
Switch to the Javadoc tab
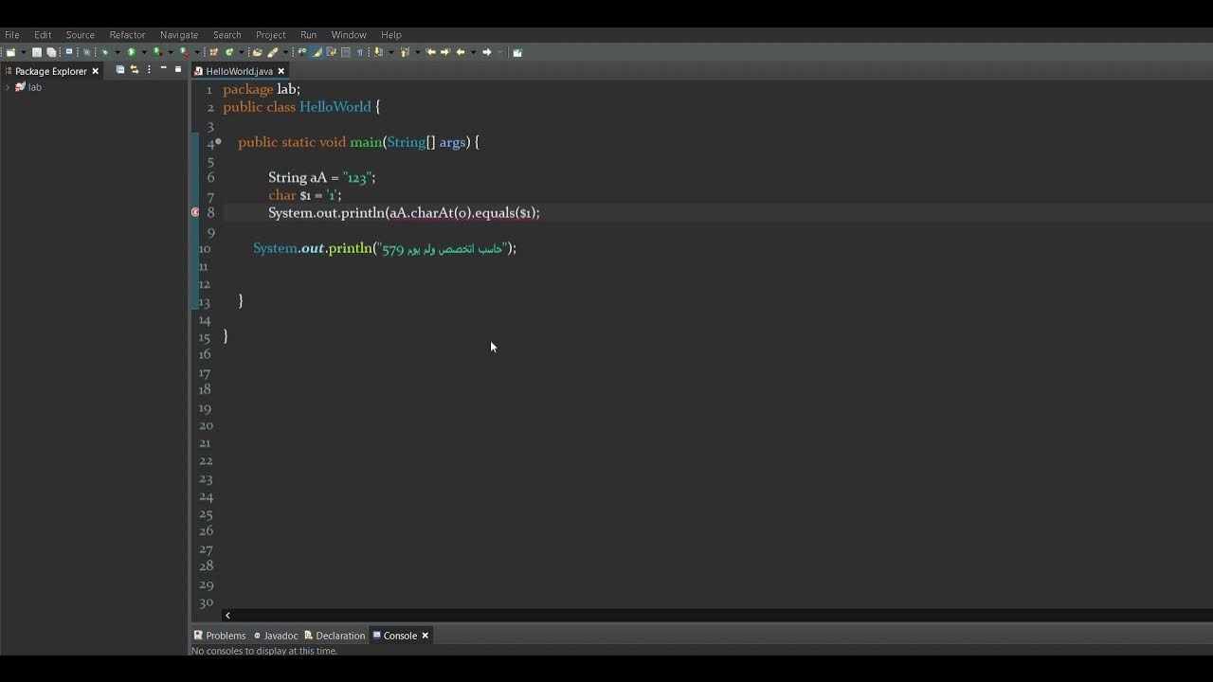(x=276, y=636)
